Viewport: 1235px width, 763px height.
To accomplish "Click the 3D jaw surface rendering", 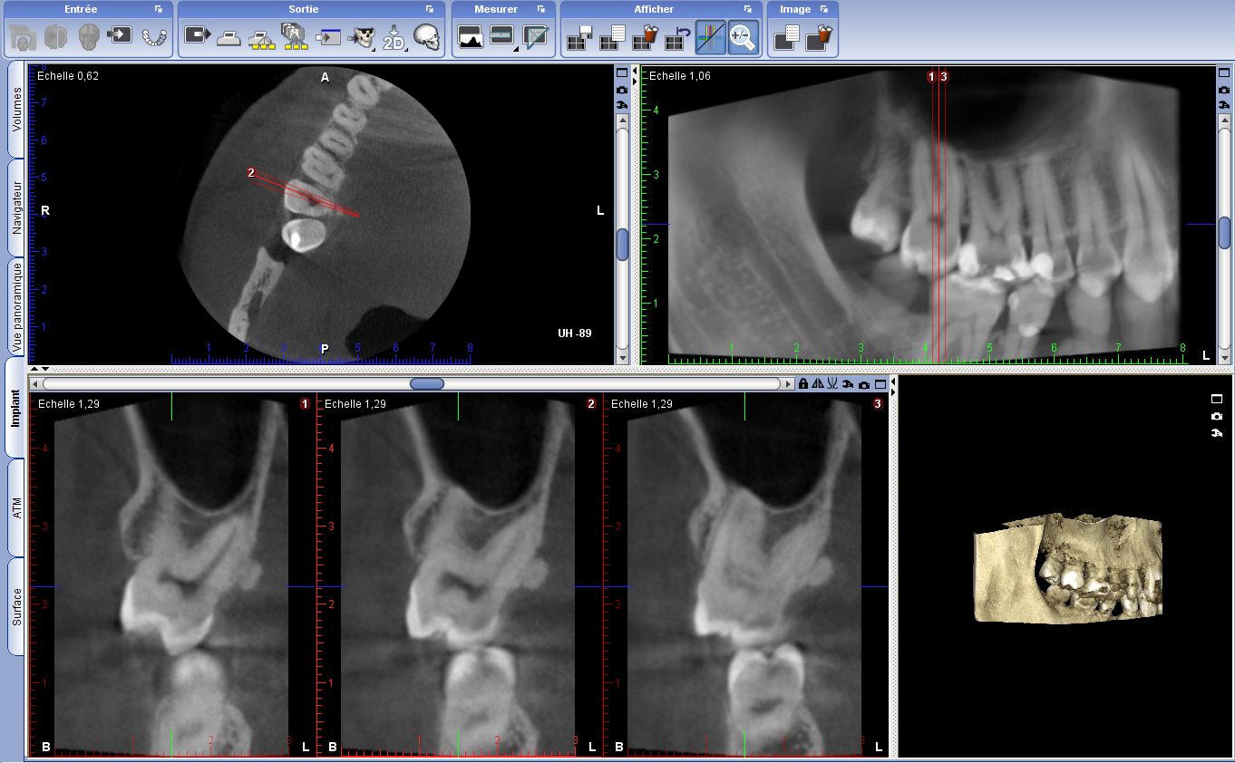I will (x=1067, y=568).
